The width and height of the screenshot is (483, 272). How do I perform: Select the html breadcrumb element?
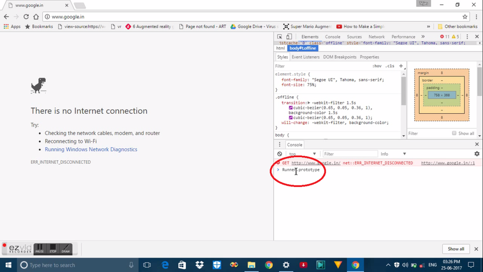click(280, 48)
